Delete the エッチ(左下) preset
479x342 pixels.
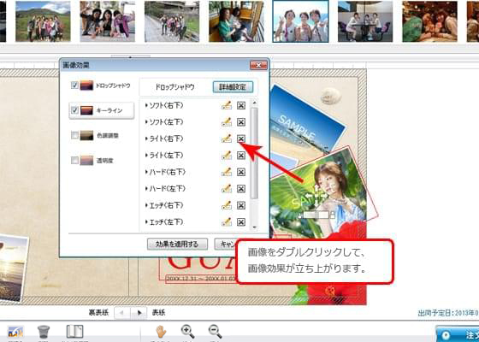(x=241, y=221)
